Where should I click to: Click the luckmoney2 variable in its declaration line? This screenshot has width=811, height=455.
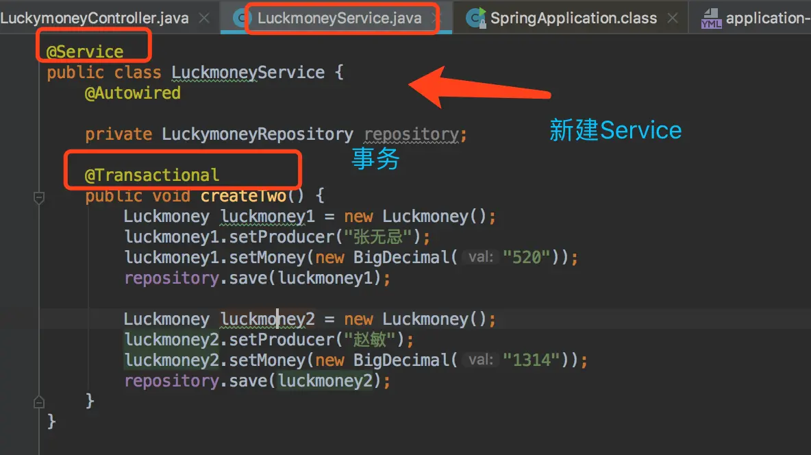coord(267,319)
